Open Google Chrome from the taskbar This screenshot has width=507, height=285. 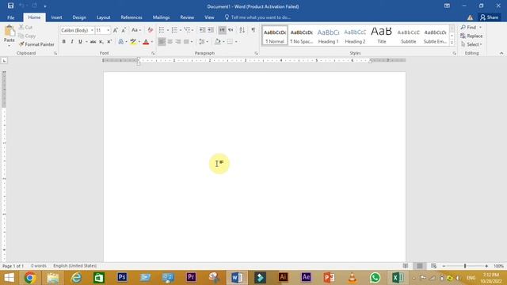30,278
